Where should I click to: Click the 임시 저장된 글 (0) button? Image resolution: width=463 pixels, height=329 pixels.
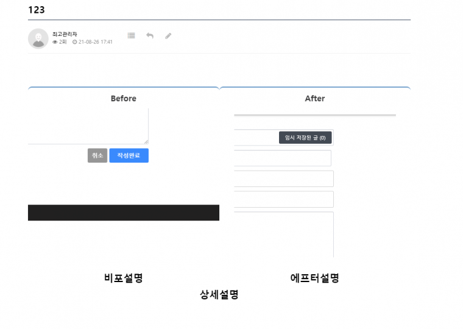[305, 138]
